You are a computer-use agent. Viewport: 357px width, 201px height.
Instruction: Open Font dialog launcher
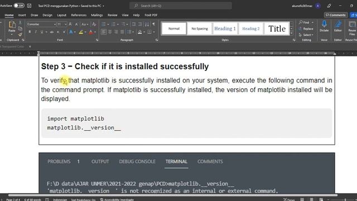[x=97, y=40]
